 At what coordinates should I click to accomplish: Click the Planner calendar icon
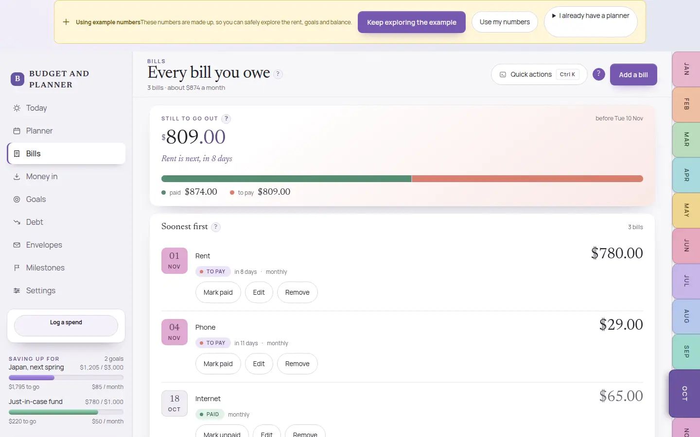pos(17,131)
